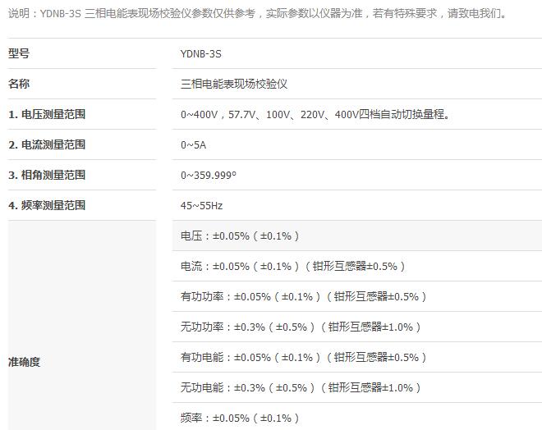This screenshot has width=542, height=430.
Task: Select the 三相电能表现场校验仪 name text
Action: (233, 84)
